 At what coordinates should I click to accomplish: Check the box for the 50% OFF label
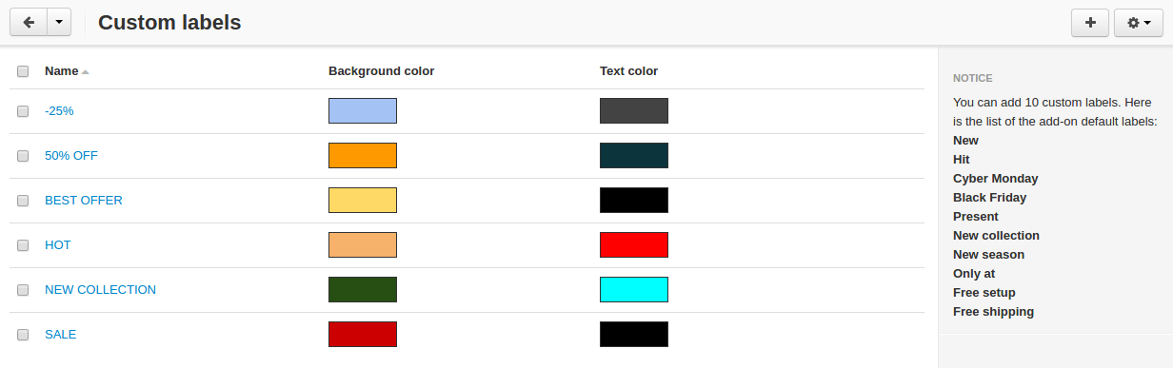pyautogui.click(x=23, y=156)
